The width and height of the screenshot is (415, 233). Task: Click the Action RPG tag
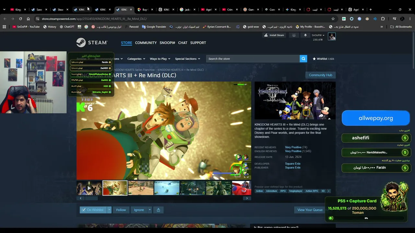[312, 191]
